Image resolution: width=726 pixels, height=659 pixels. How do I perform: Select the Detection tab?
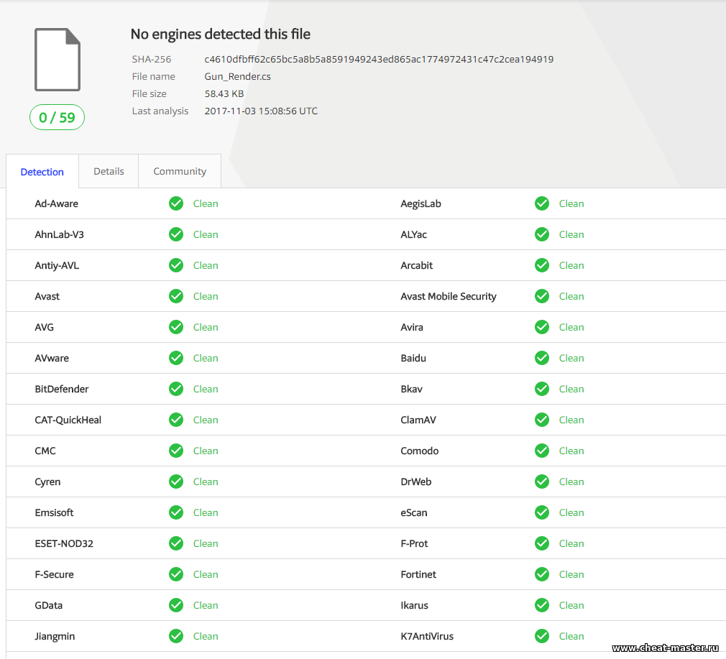point(42,172)
